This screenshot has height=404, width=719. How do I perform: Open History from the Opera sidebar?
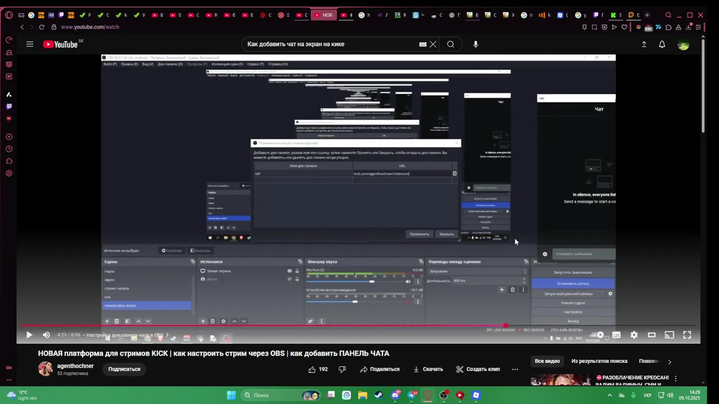tap(9, 149)
